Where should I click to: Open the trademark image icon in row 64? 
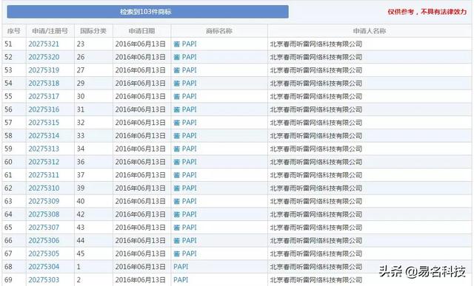pos(177,214)
